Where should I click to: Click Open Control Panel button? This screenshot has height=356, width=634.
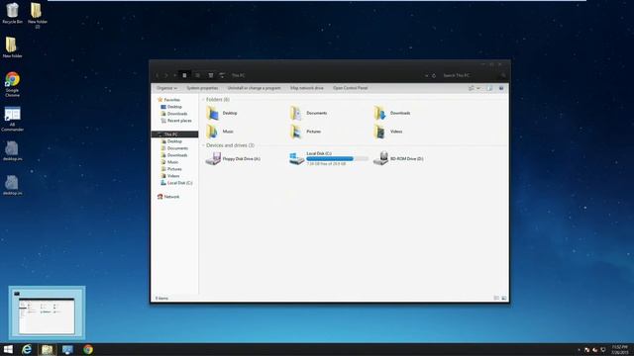[350, 88]
